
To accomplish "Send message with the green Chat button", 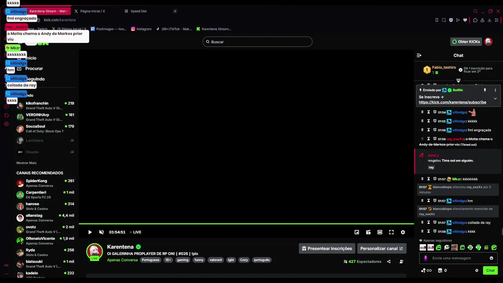I will tap(490, 270).
